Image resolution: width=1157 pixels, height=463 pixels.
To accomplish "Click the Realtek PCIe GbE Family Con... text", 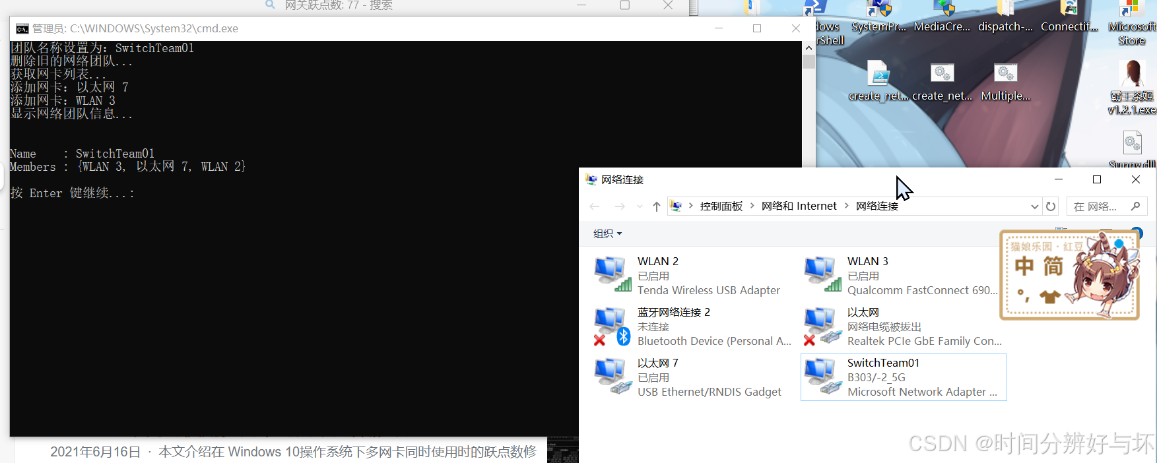I will (x=924, y=341).
